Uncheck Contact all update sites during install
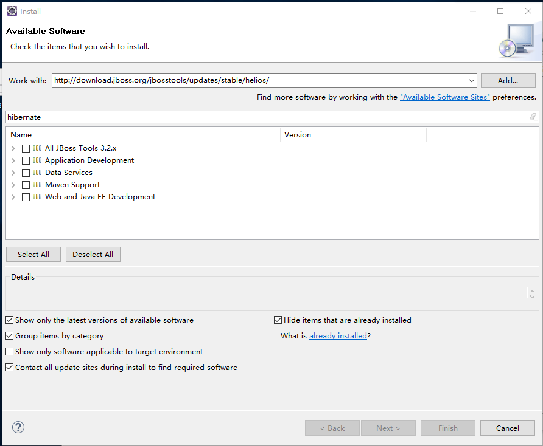 (x=10, y=367)
